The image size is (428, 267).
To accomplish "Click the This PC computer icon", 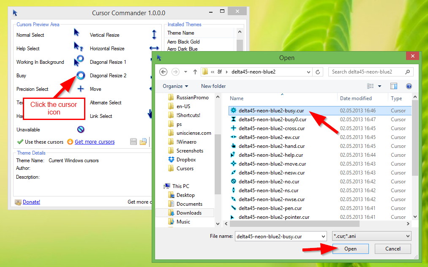I will 167,186.
